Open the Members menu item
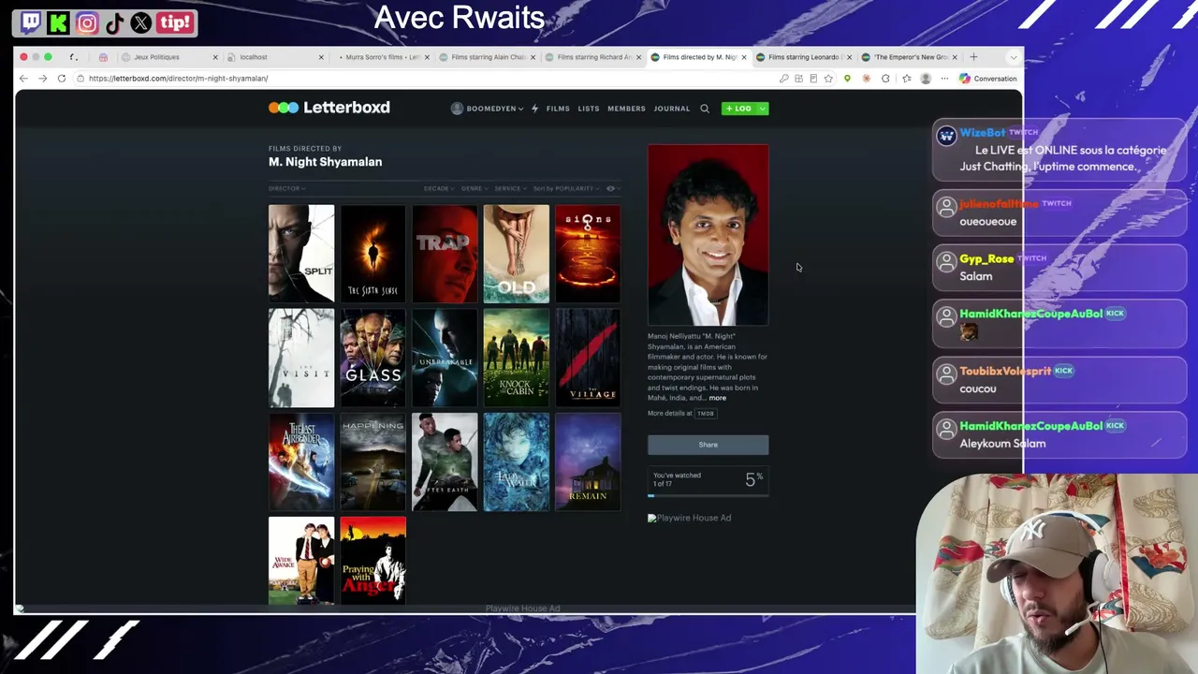Image resolution: width=1198 pixels, height=674 pixels. click(626, 109)
